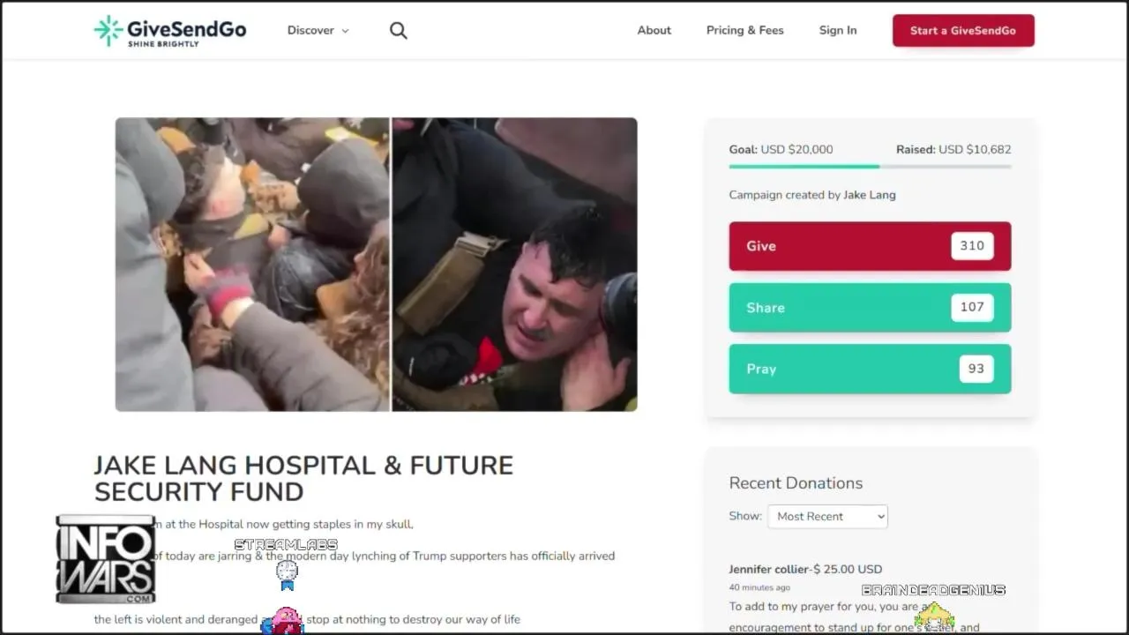Click the Infowars logo overlay
The width and height of the screenshot is (1129, 635).
[x=105, y=559]
